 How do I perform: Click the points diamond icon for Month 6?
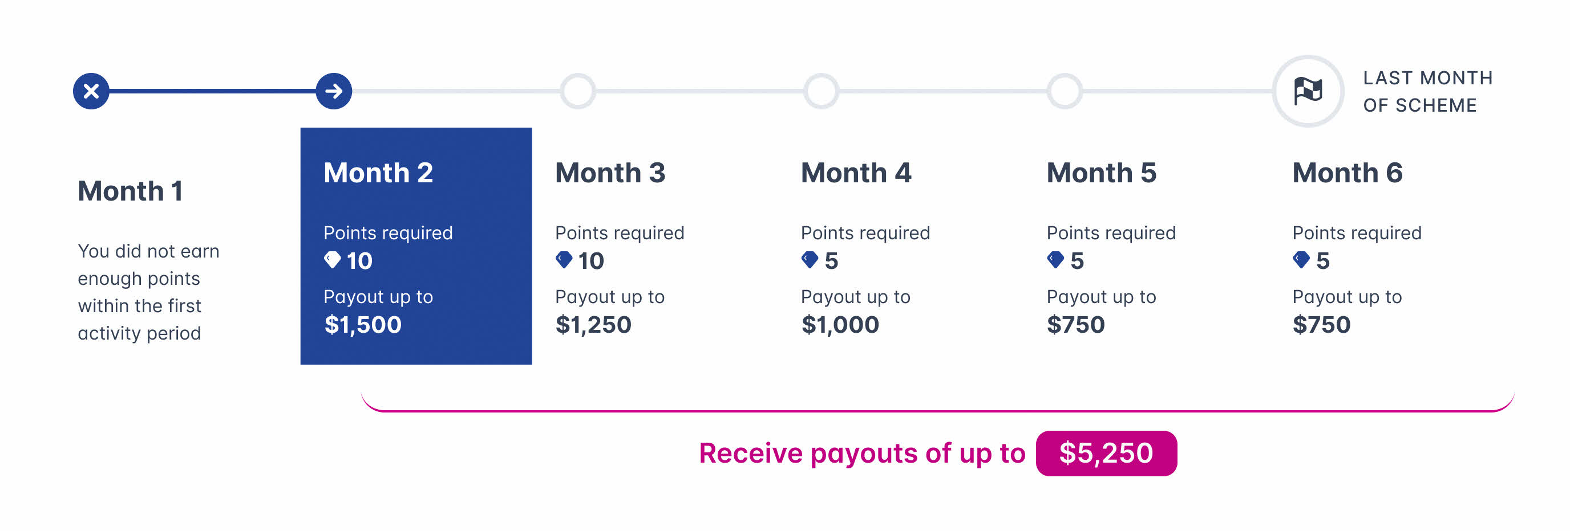tap(1301, 260)
